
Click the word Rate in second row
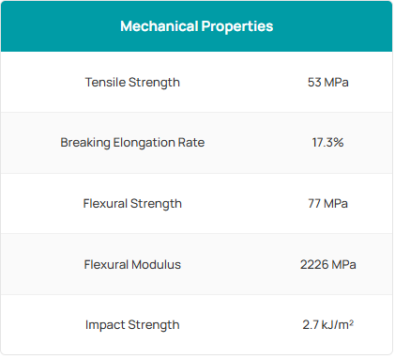[191, 143]
